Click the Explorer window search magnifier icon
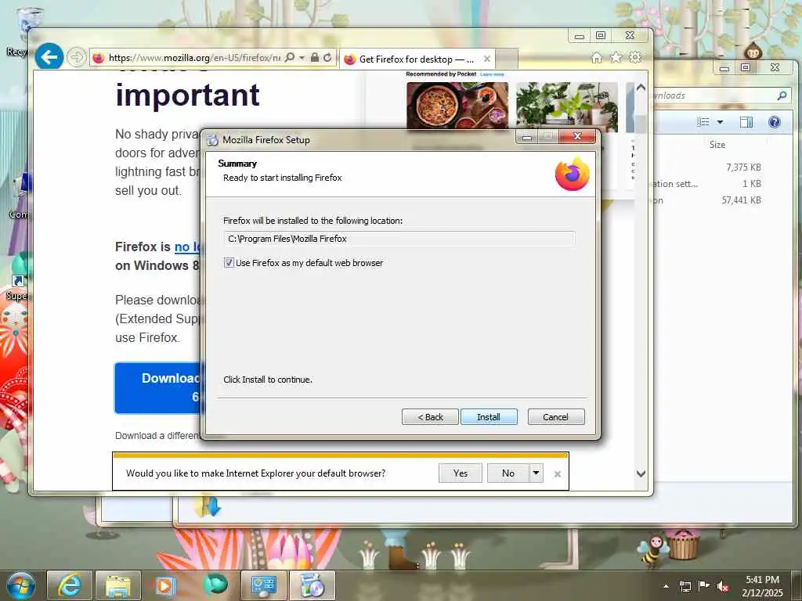 coord(782,95)
